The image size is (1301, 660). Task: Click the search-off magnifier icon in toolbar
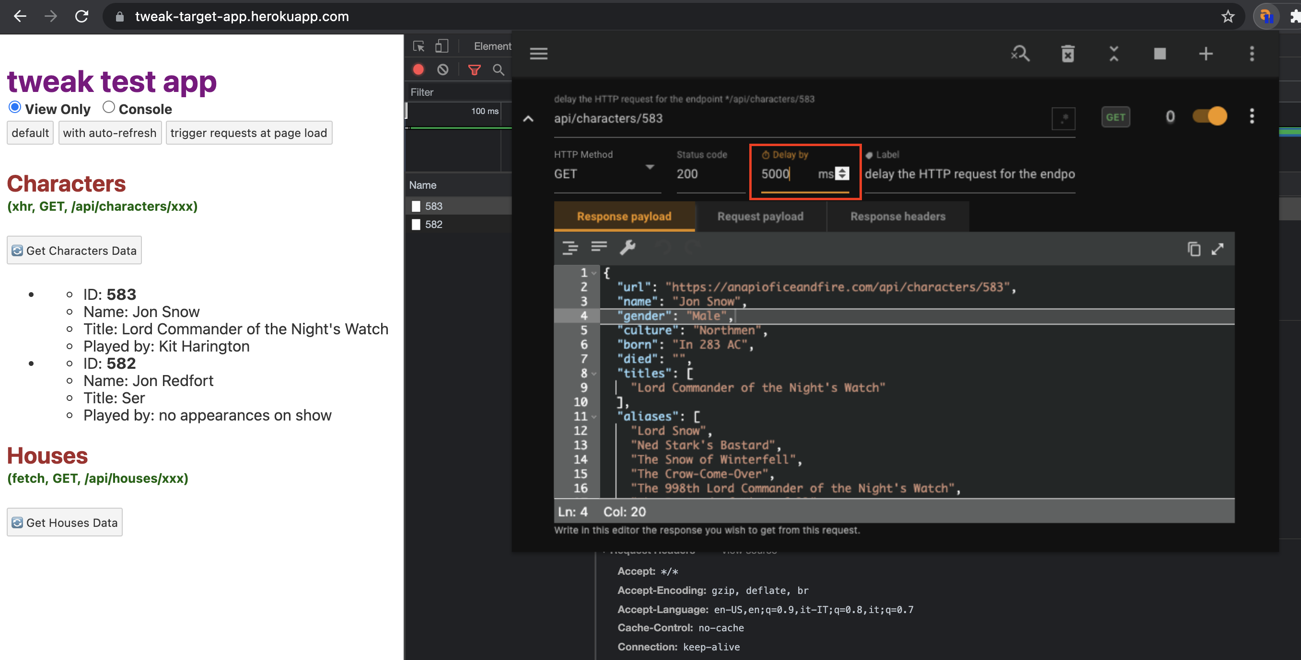point(1020,54)
